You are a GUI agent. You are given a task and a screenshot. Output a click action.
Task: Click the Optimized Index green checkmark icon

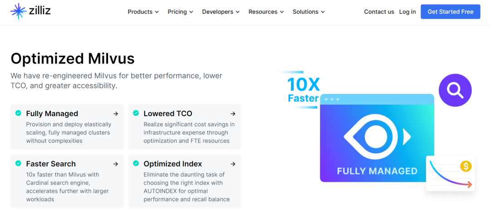tap(136, 163)
